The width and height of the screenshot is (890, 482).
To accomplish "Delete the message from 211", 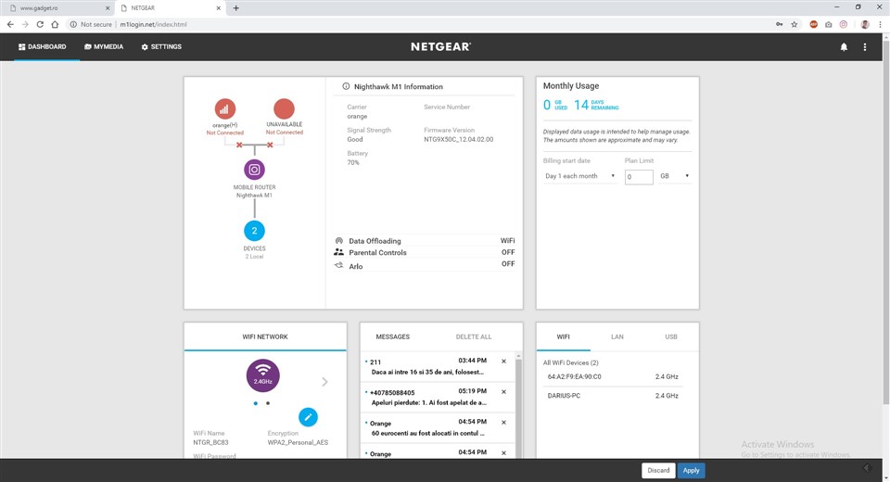I will pos(503,361).
